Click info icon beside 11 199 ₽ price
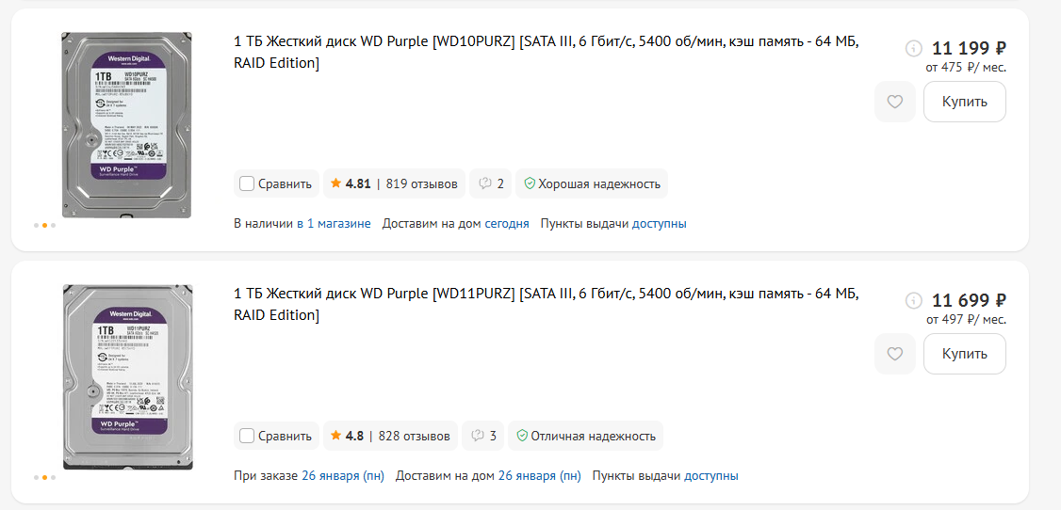Screen dimensions: 1061x510 [x=913, y=49]
